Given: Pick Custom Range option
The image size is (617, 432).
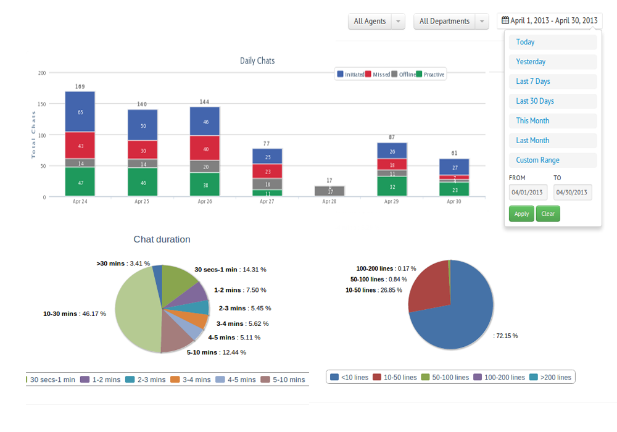Looking at the screenshot, I should [x=553, y=160].
